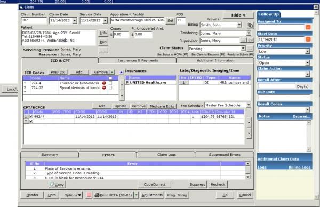Click the red remove icon beside Spinal stenosis
The image size is (320, 207).
click(104, 87)
